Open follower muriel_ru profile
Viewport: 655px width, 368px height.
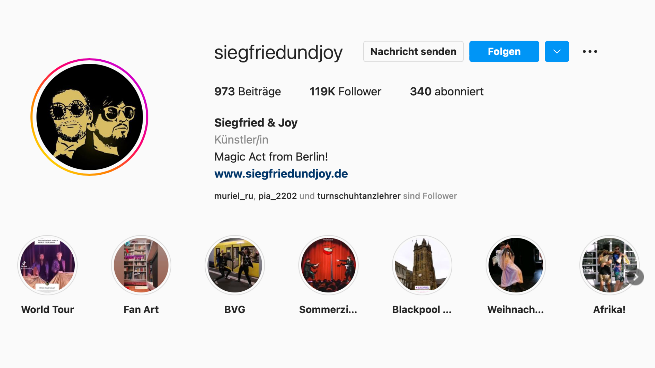click(234, 196)
